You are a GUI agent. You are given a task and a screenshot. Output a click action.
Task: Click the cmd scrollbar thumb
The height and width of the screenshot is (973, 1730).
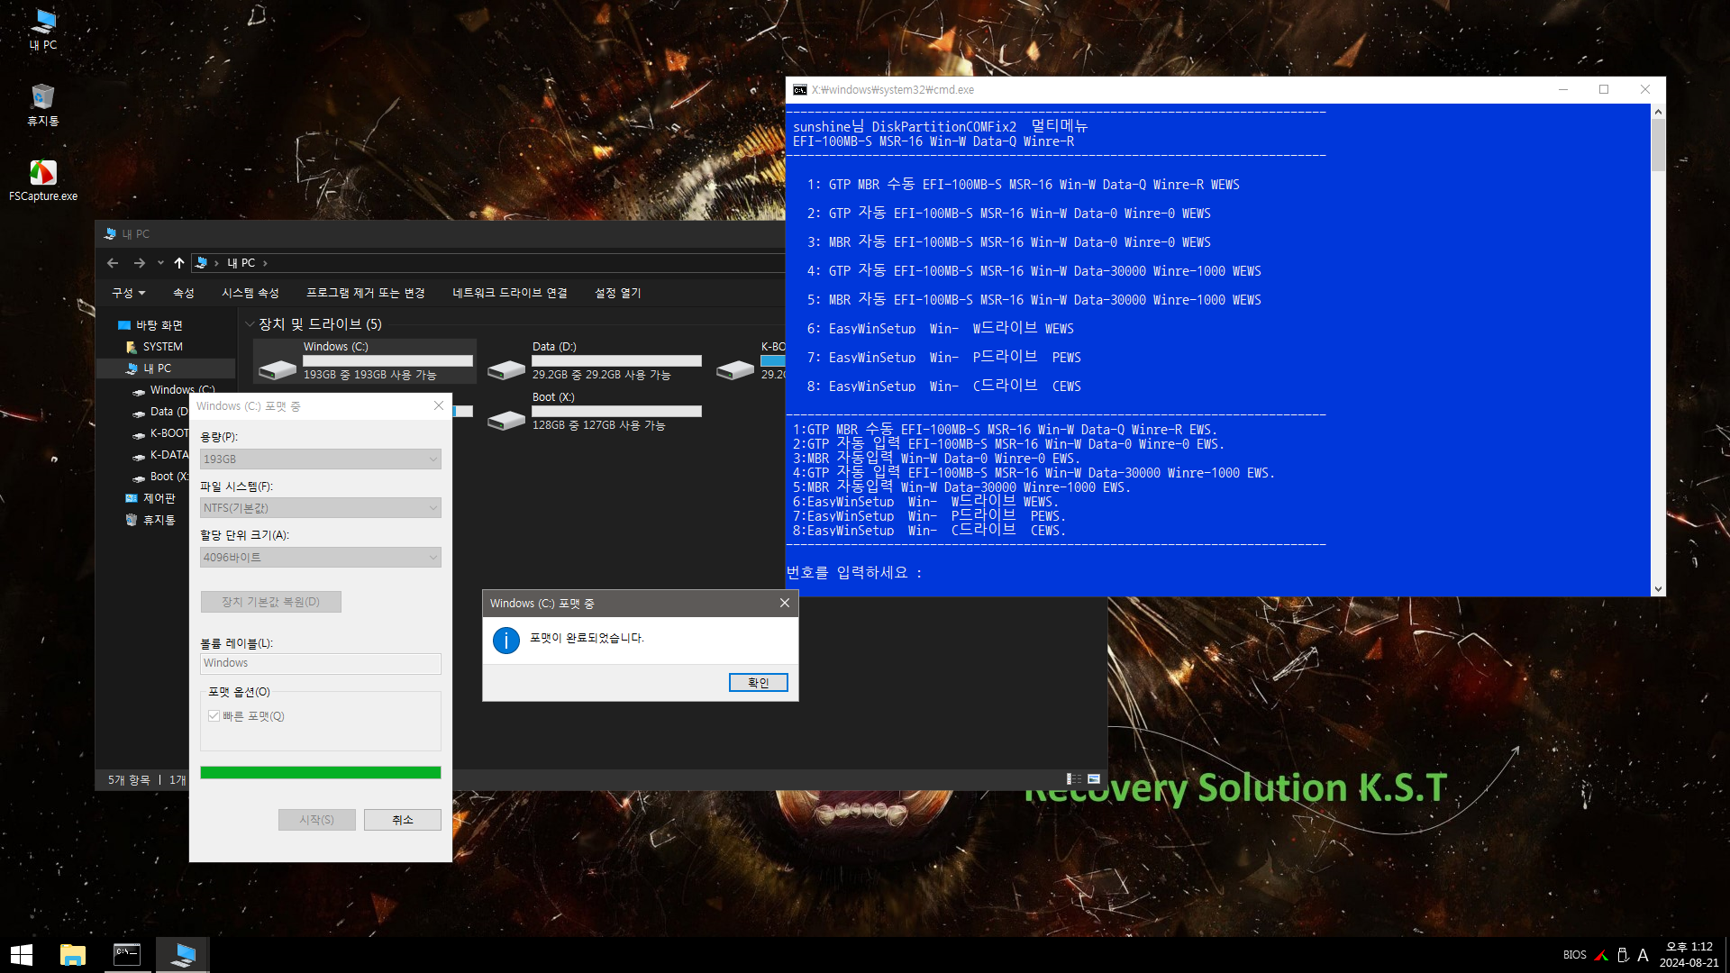click(1658, 145)
